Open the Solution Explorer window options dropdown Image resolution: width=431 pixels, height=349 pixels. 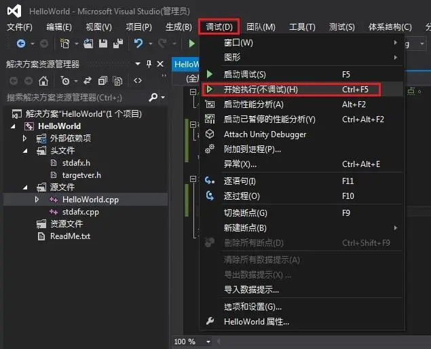pos(138,64)
